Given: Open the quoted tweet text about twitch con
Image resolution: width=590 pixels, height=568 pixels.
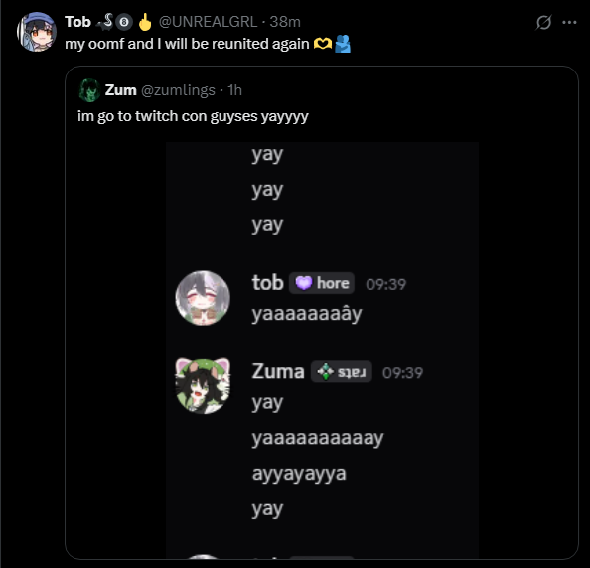Looking at the screenshot, I should click(193, 116).
